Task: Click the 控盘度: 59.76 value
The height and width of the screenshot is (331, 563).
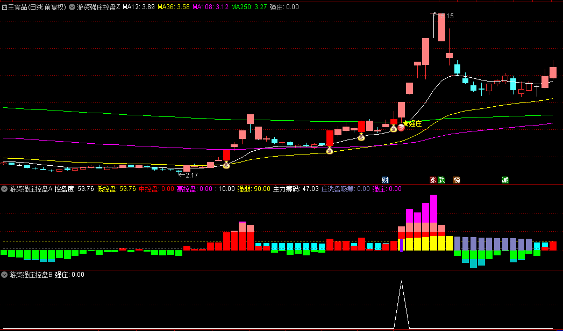Action: tap(74, 189)
